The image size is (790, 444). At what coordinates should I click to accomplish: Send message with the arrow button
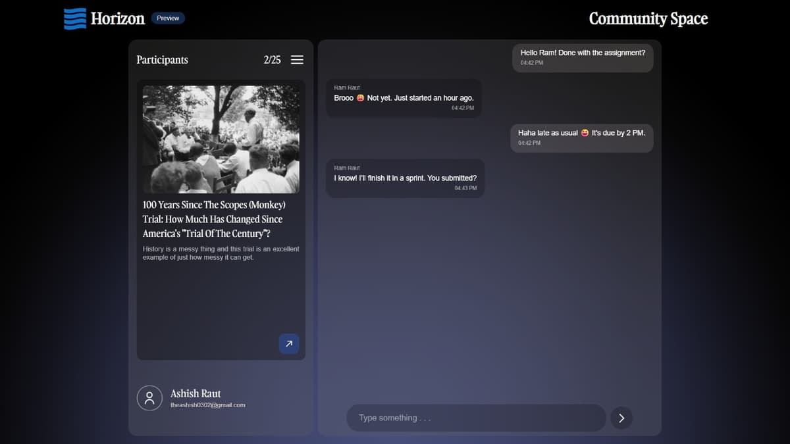(621, 418)
